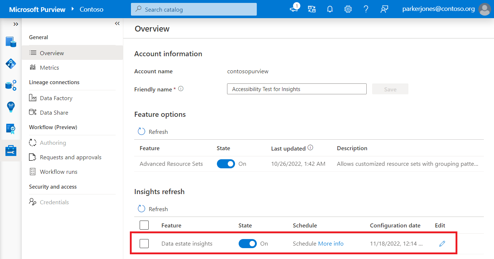Open the settings gear icon
Viewport: 494px width, 259px height.
pyautogui.click(x=348, y=9)
